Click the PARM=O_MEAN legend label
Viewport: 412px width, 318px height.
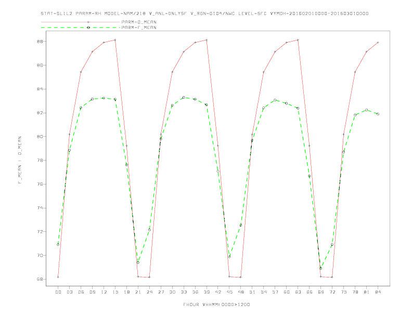139,22
